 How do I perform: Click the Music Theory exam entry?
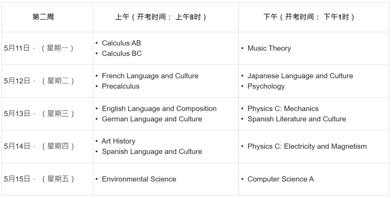pyautogui.click(x=269, y=48)
